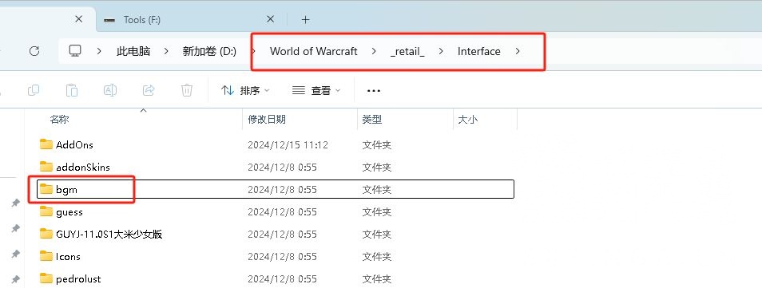This screenshot has width=762, height=288.
Task: Close the first tab left of Tools (F:)
Action: (79, 19)
